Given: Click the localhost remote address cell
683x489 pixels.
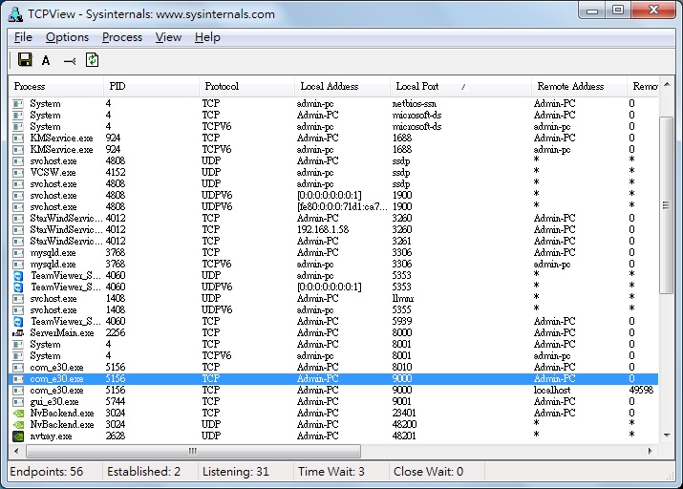Looking at the screenshot, I should point(552,391).
